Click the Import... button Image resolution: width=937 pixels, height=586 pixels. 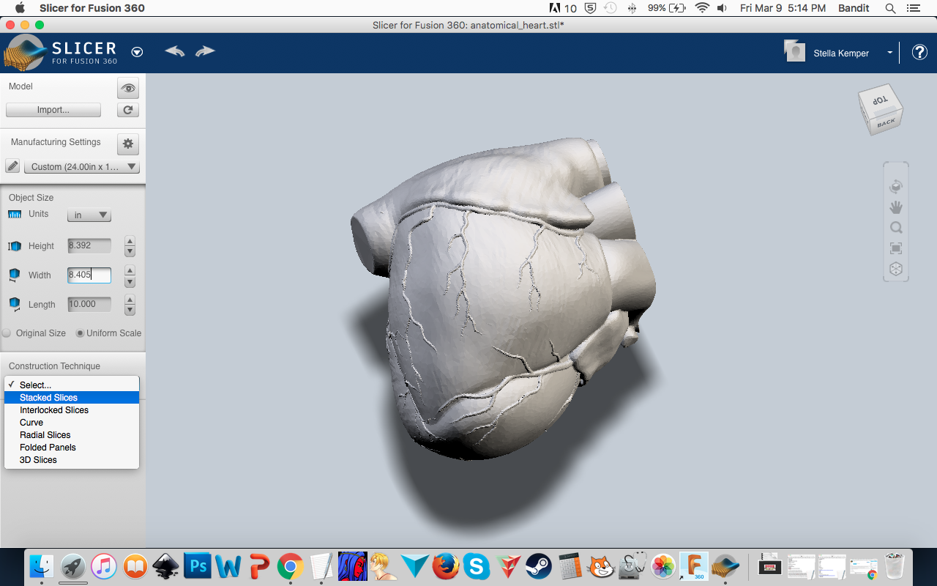click(53, 110)
